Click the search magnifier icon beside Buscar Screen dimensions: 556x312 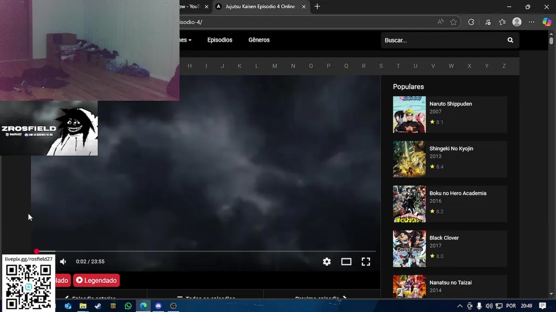[x=510, y=40]
